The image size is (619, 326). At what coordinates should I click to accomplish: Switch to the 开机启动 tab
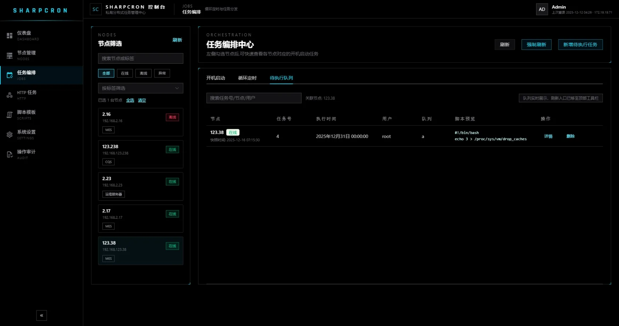click(x=215, y=78)
